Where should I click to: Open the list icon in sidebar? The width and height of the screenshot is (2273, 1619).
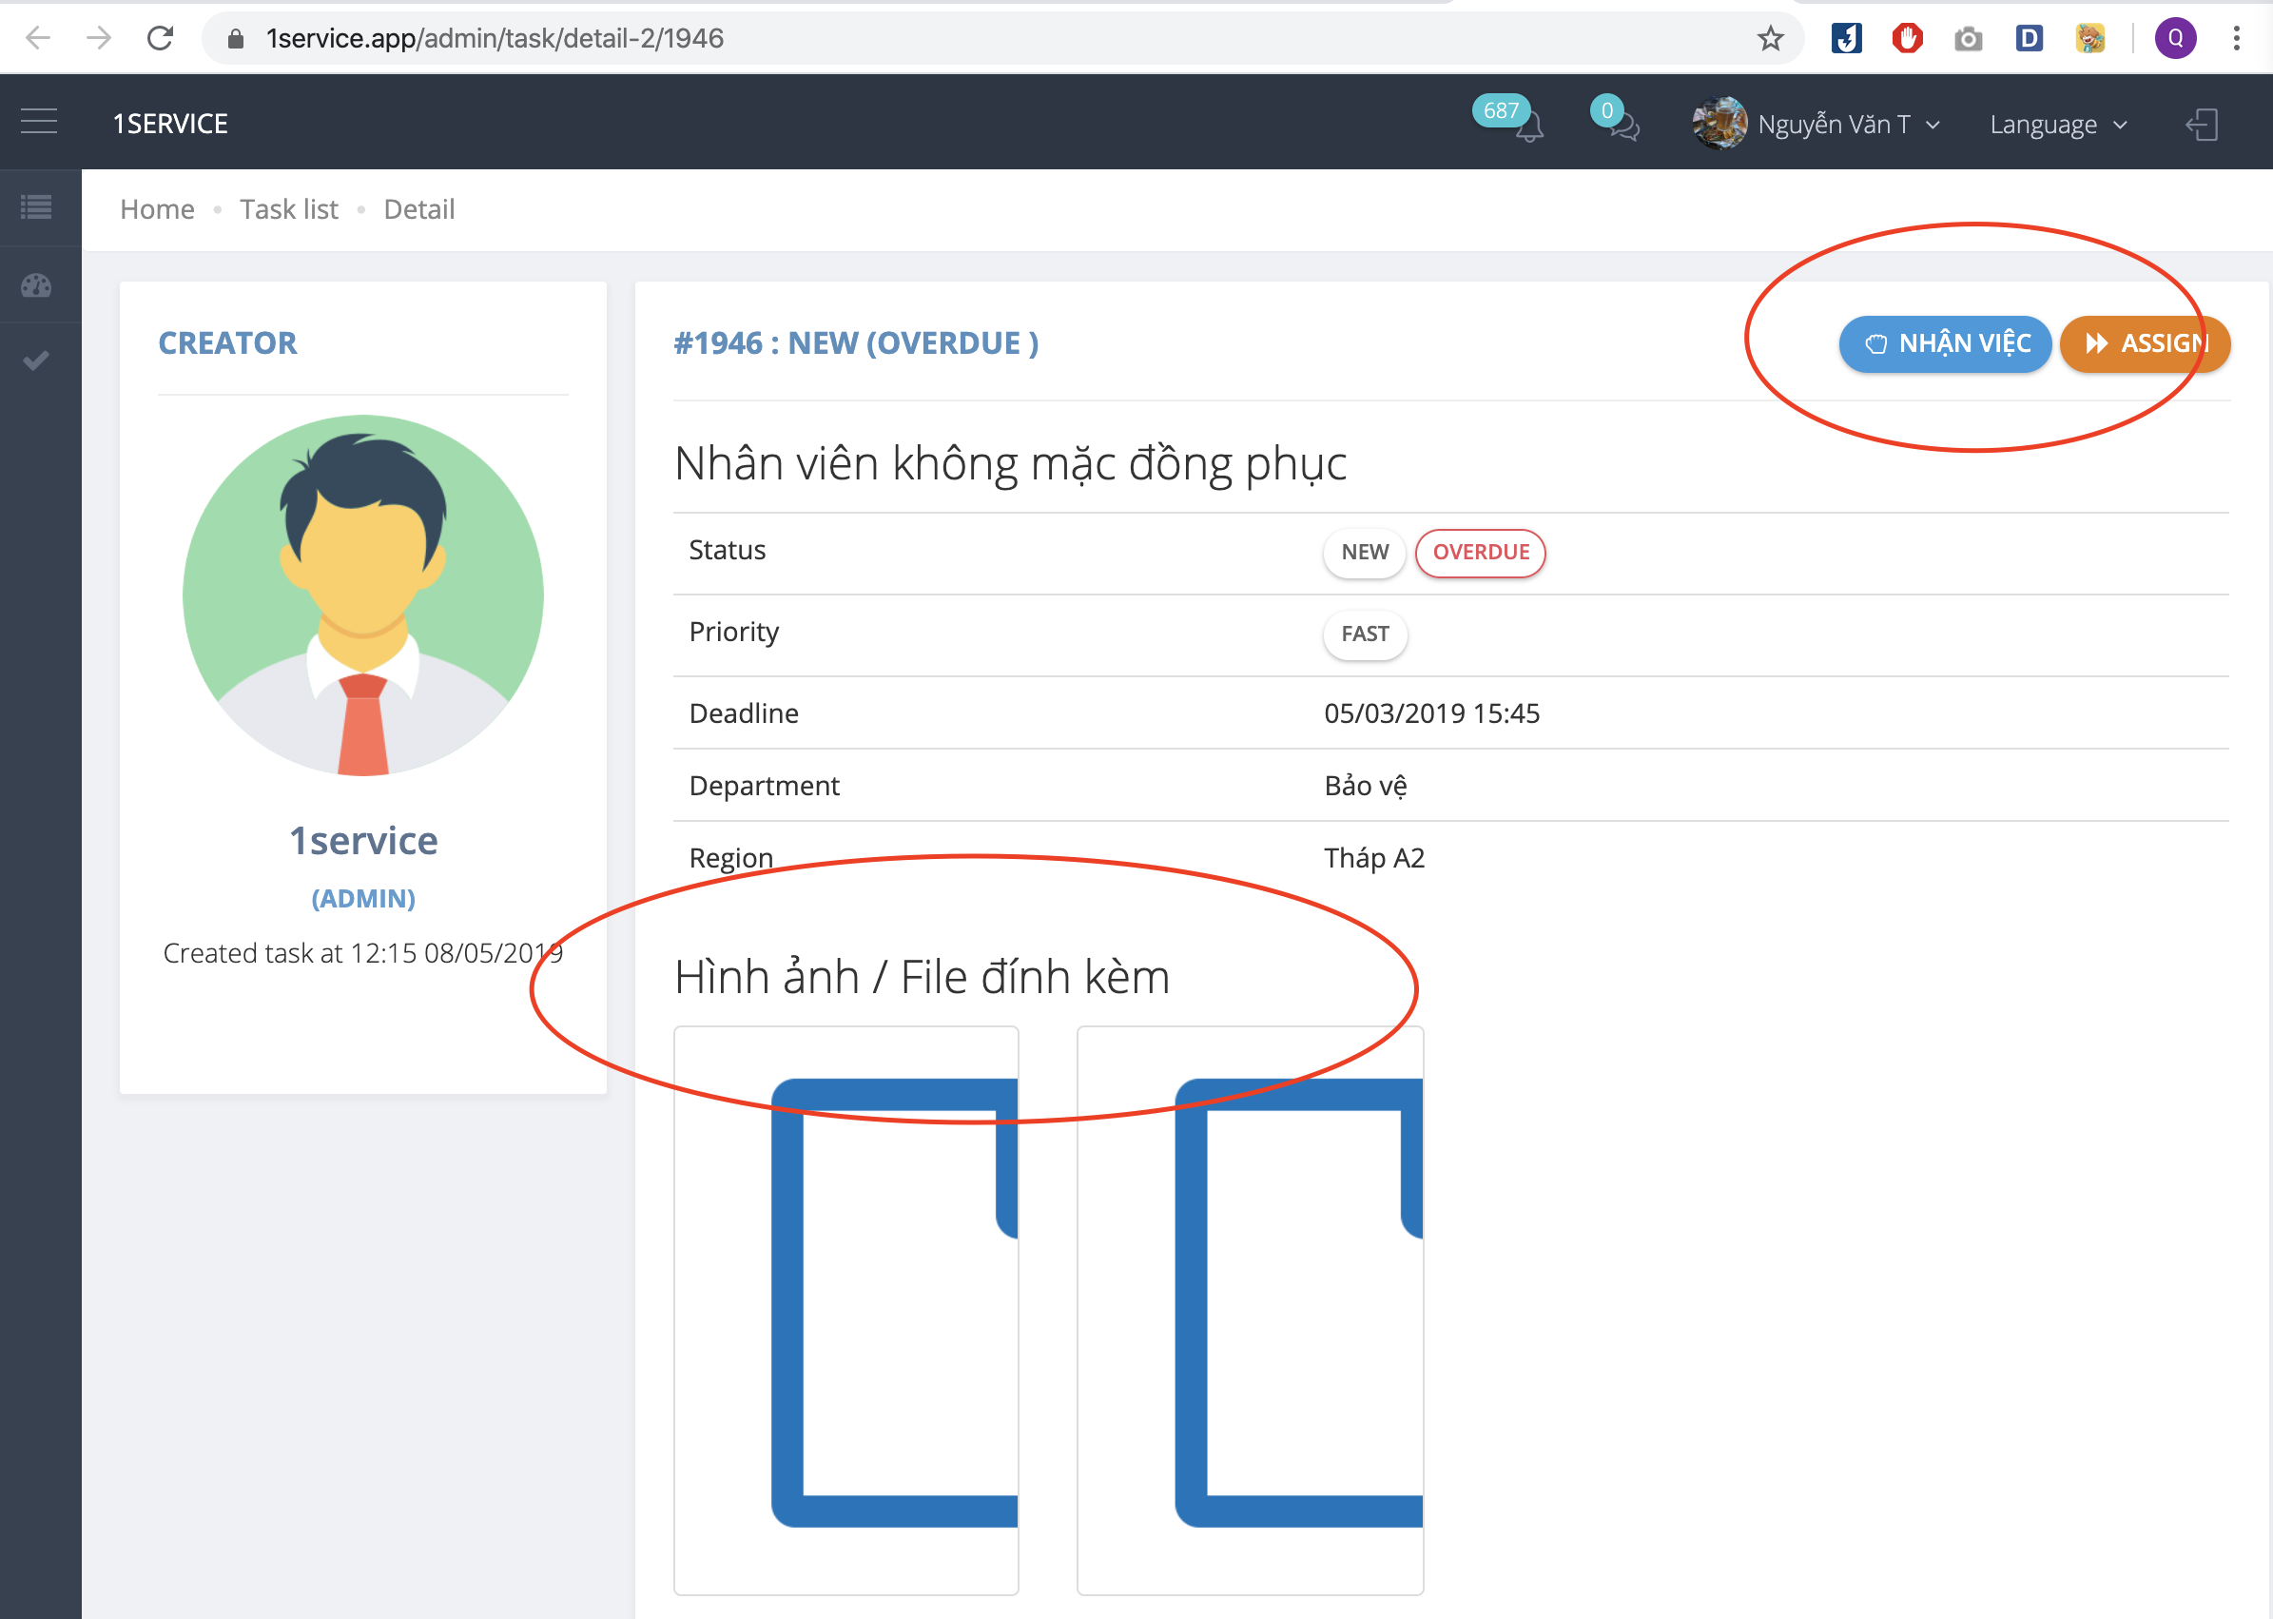click(37, 207)
